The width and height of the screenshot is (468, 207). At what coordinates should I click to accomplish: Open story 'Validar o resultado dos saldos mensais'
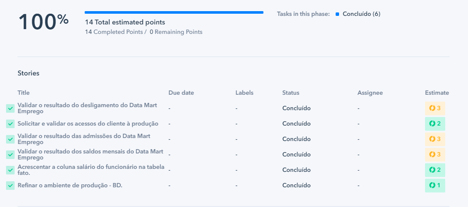90,155
